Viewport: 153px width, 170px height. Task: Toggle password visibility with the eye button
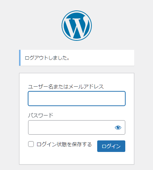[118, 127]
